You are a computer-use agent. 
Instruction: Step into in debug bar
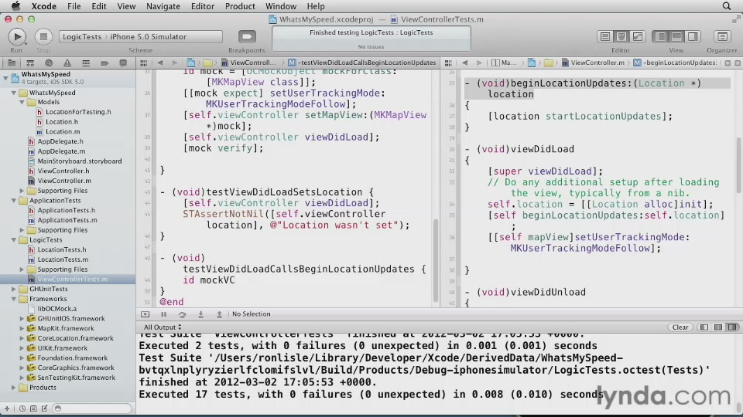[x=200, y=314]
